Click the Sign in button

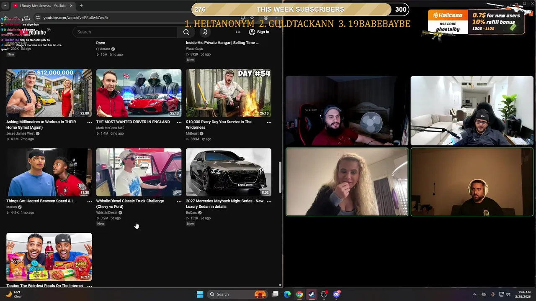pos(259,32)
